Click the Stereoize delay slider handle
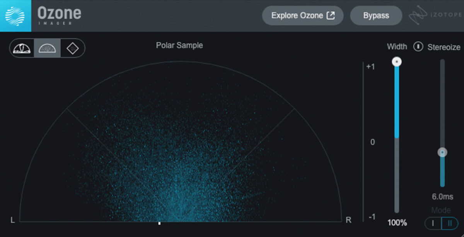 click(x=442, y=153)
